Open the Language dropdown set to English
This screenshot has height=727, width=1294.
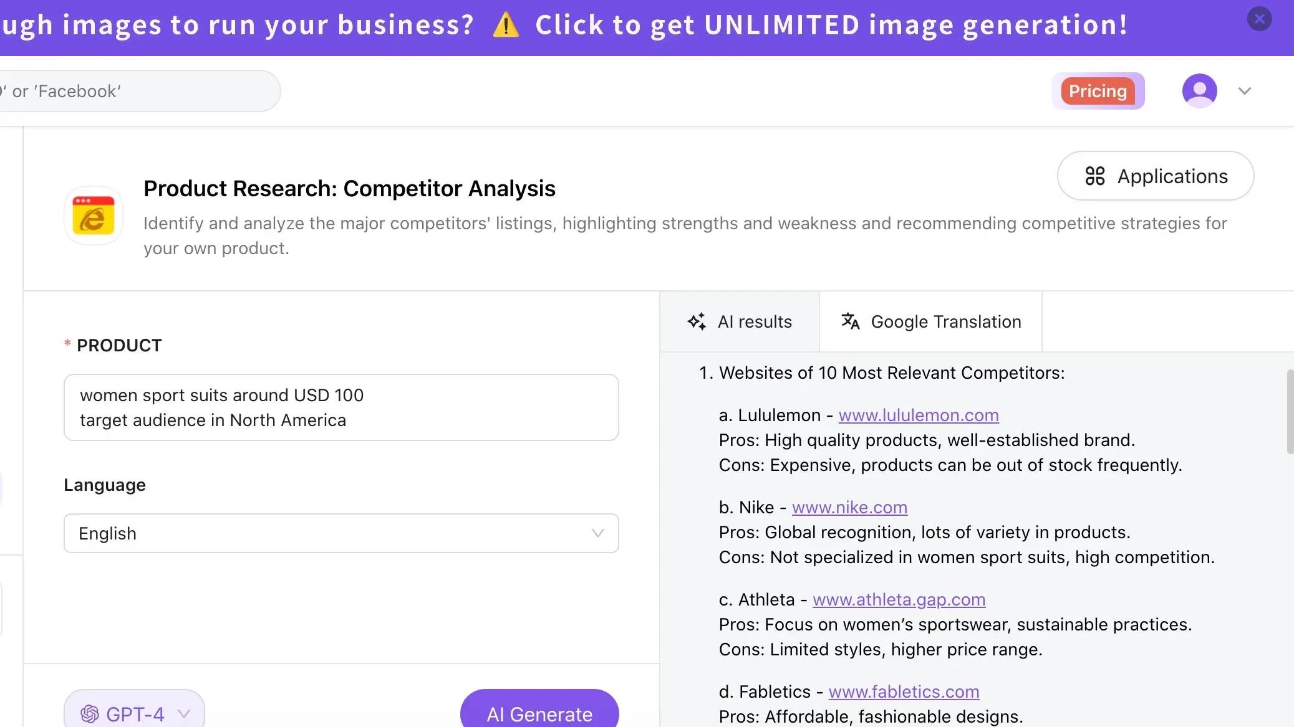tap(341, 533)
